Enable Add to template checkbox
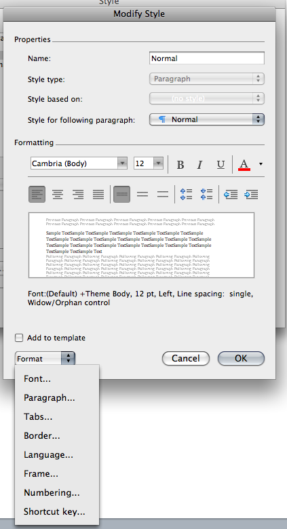 click(x=19, y=338)
